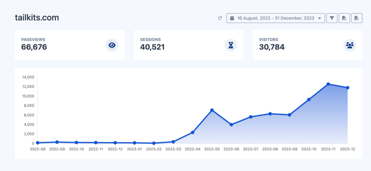The width and height of the screenshot is (371, 171).
Task: Click the 12,000 y-axis label
Action: coord(28,86)
